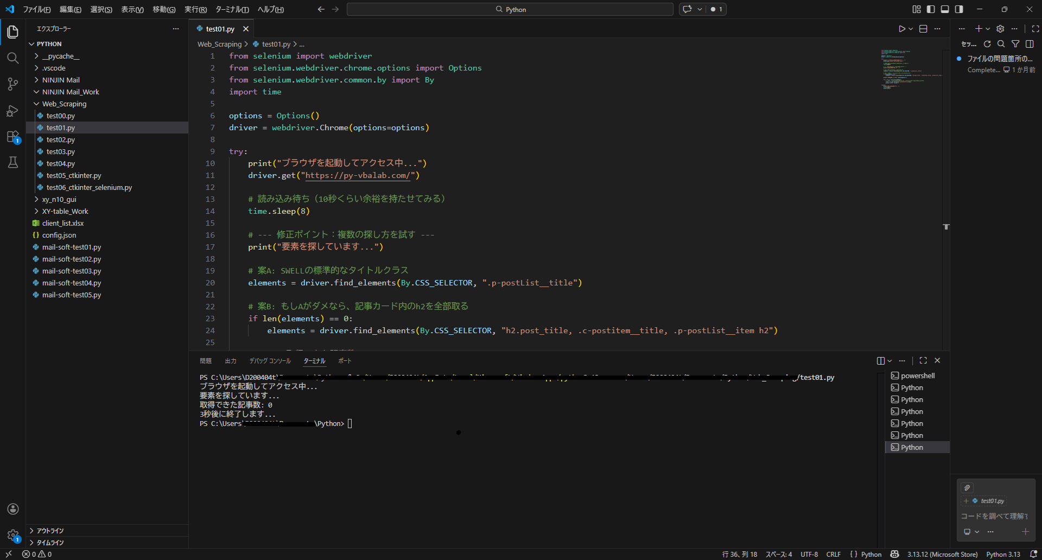Open the Extensions view
The height and width of the screenshot is (560, 1042).
pos(13,137)
